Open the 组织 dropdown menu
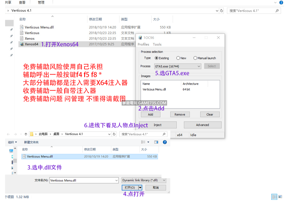The width and height of the screenshot is (289, 206). pos(12,142)
